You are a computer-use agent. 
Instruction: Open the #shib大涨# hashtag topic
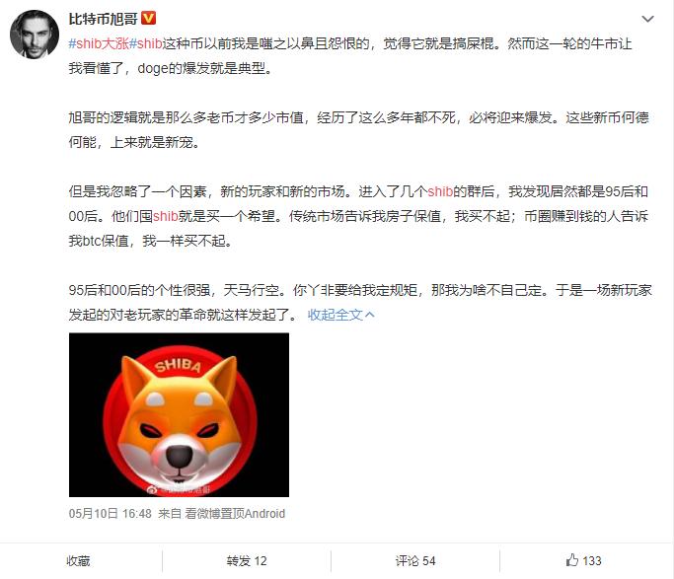point(99,43)
